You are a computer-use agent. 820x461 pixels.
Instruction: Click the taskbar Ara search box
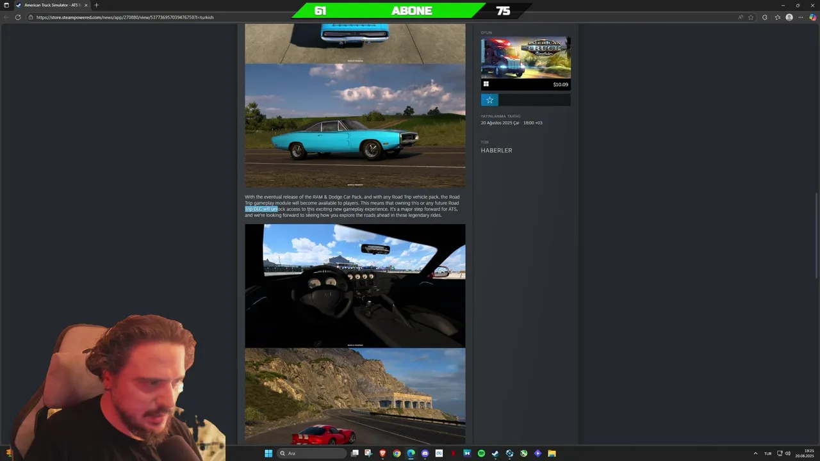(312, 453)
